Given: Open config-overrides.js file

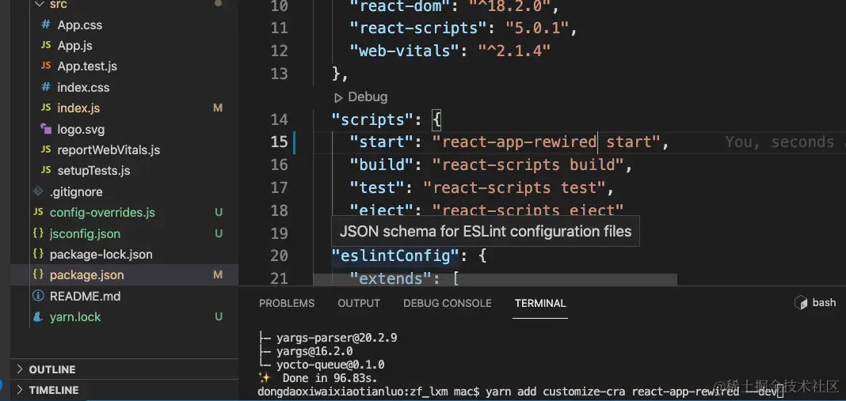Looking at the screenshot, I should 102,212.
